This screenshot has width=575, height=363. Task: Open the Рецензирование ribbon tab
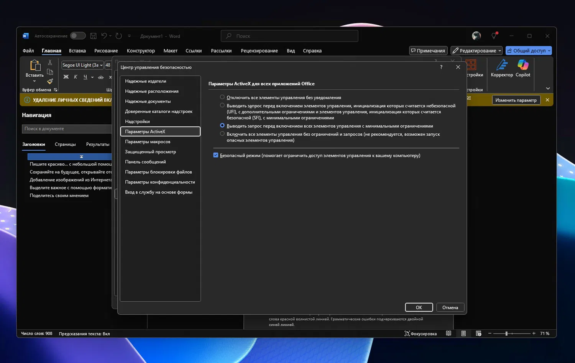(x=259, y=51)
